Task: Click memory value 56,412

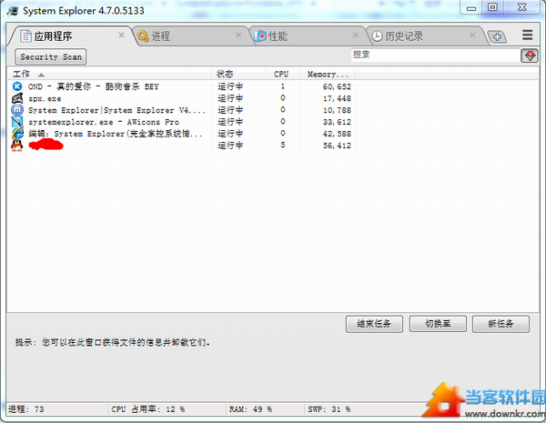Action: coord(337,146)
